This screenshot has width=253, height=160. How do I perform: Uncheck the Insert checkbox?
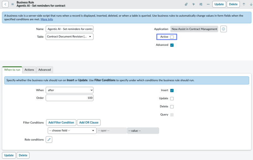(172, 90)
